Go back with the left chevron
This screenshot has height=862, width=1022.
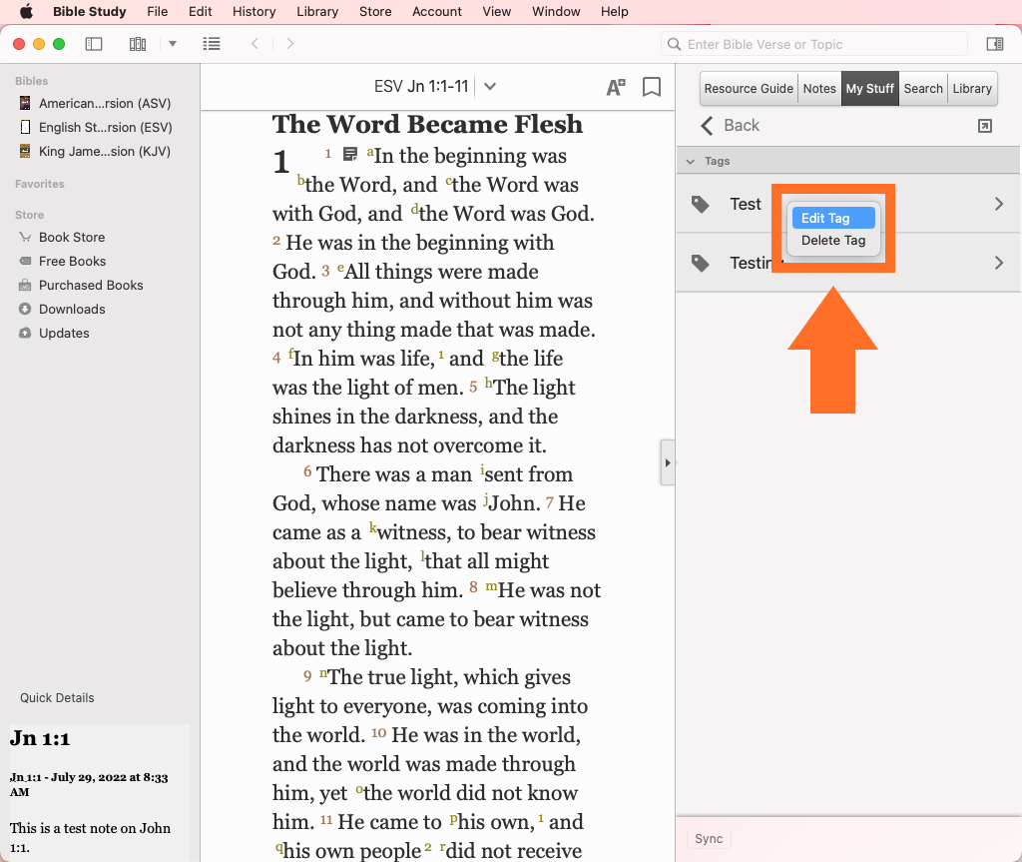255,44
